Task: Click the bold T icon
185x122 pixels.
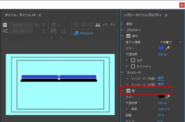Action: [x=37, y=25]
